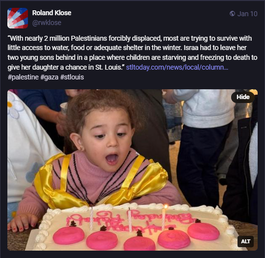
Task: Browse the #palestine hashtag
Action: [x=23, y=77]
